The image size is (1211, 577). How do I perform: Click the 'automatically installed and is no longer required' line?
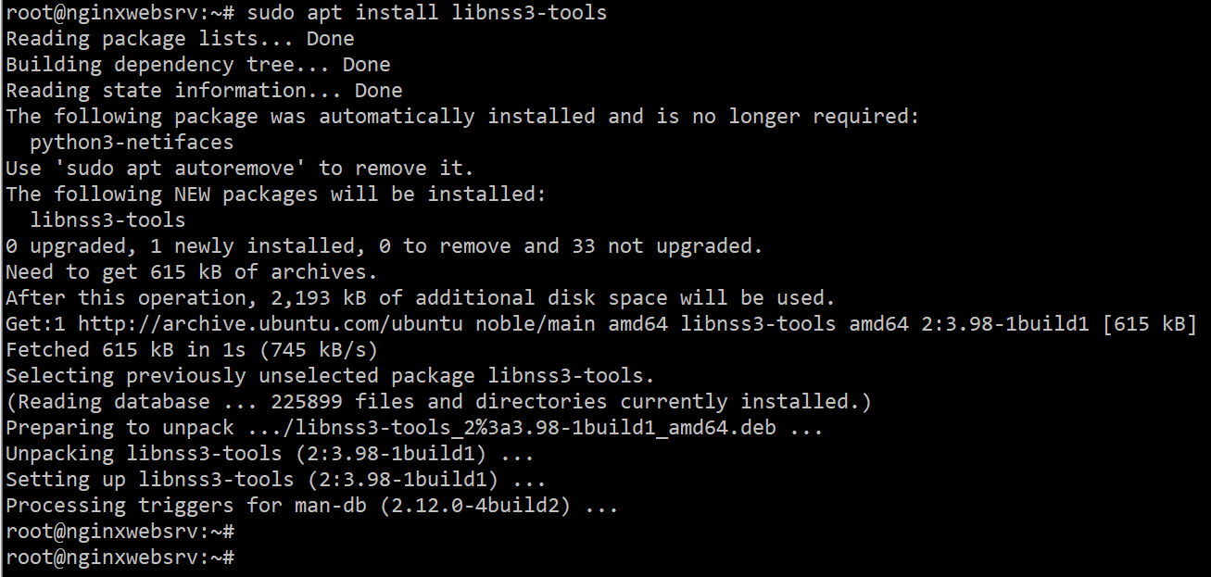coord(462,117)
